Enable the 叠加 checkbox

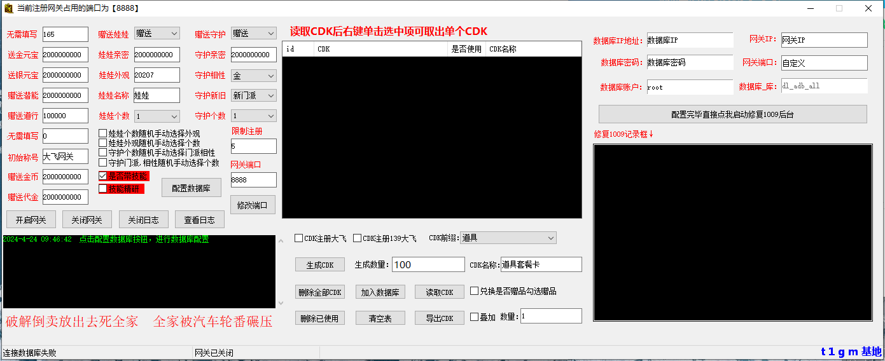pyautogui.click(x=474, y=317)
